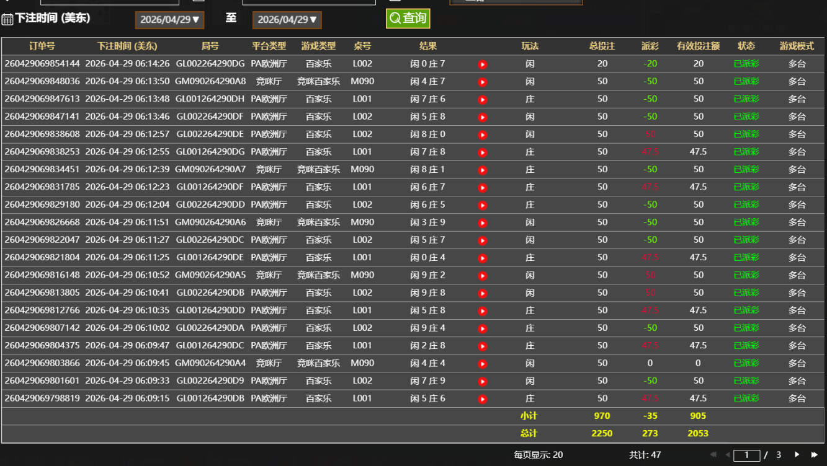Image resolution: width=827 pixels, height=466 pixels.
Task: Select round number GL001264290DB
Action: (210, 398)
